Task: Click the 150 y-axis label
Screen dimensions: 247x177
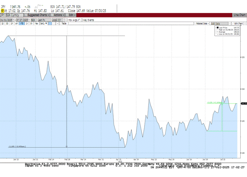Action: click(243, 89)
